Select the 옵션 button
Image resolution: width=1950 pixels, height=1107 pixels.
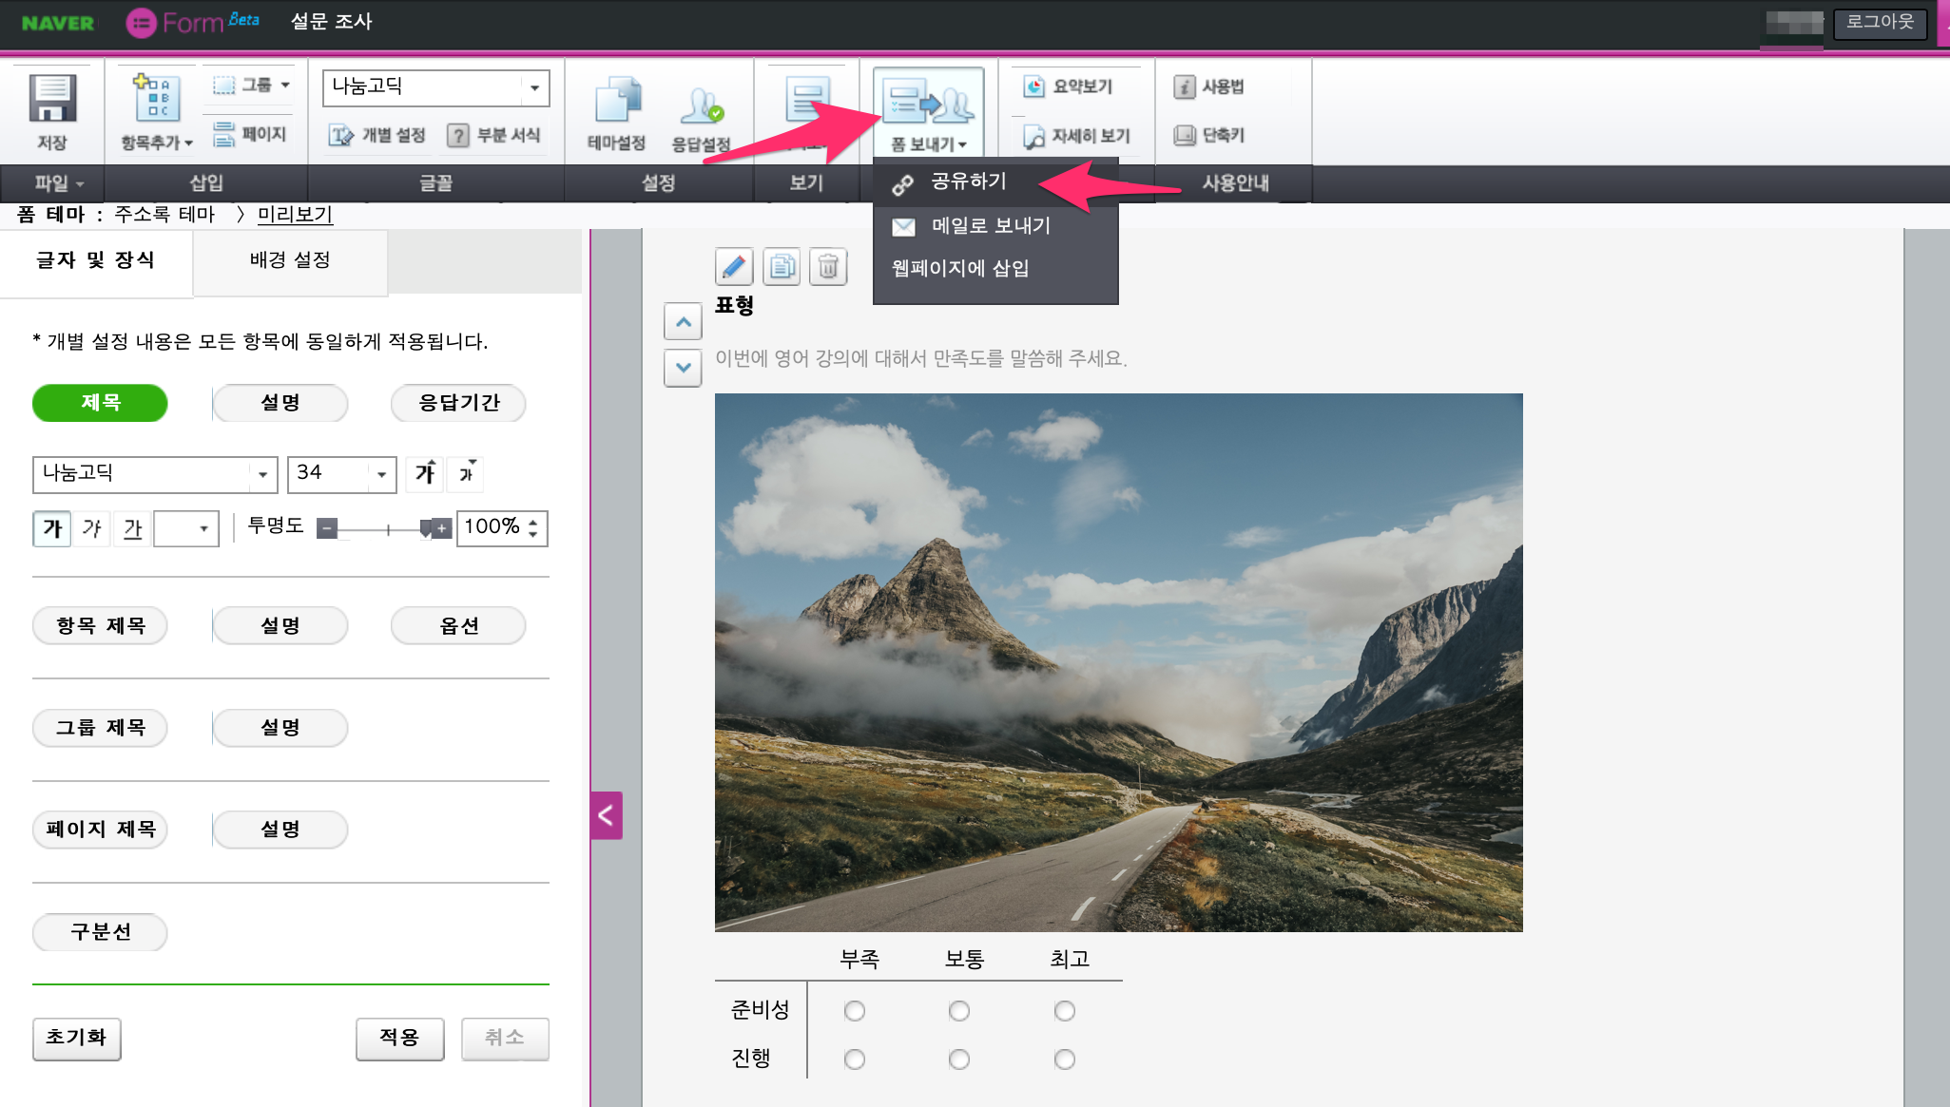click(x=458, y=626)
